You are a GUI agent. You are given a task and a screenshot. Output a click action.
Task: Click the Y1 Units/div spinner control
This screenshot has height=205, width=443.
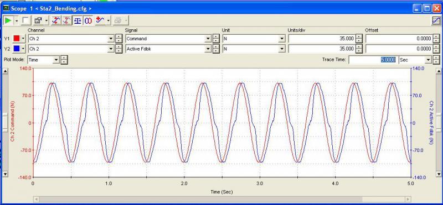click(359, 39)
